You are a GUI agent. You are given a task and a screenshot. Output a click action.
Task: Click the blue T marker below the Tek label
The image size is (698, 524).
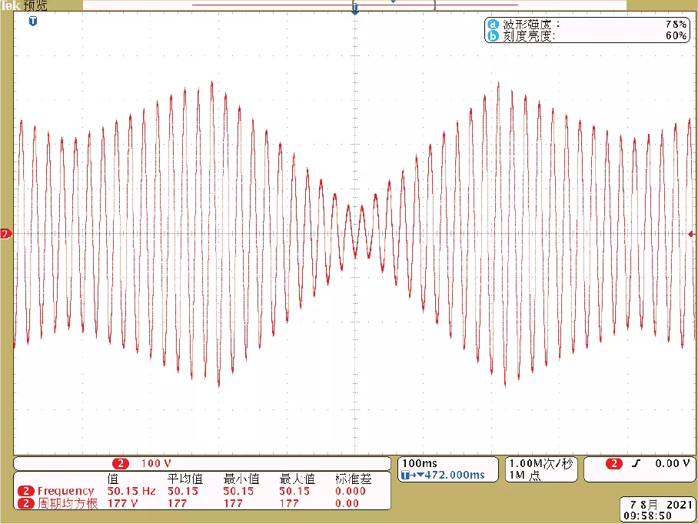click(32, 21)
